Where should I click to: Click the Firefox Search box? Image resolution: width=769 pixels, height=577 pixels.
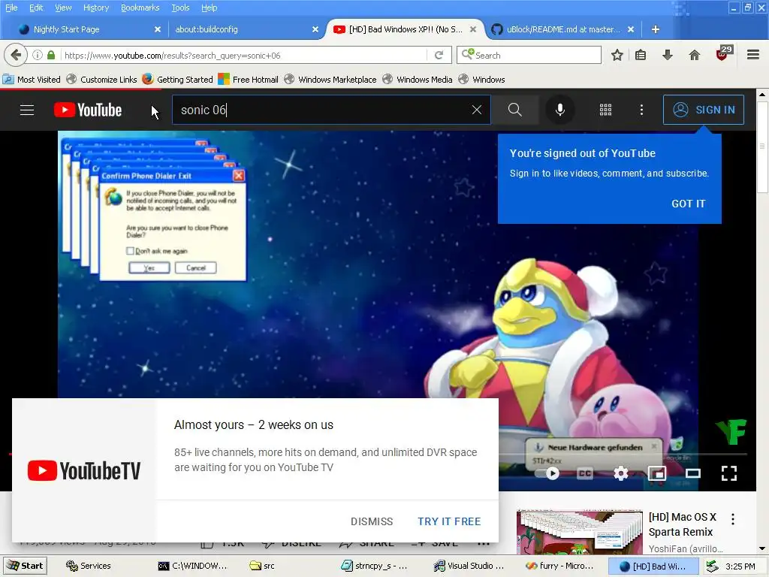[x=529, y=55]
